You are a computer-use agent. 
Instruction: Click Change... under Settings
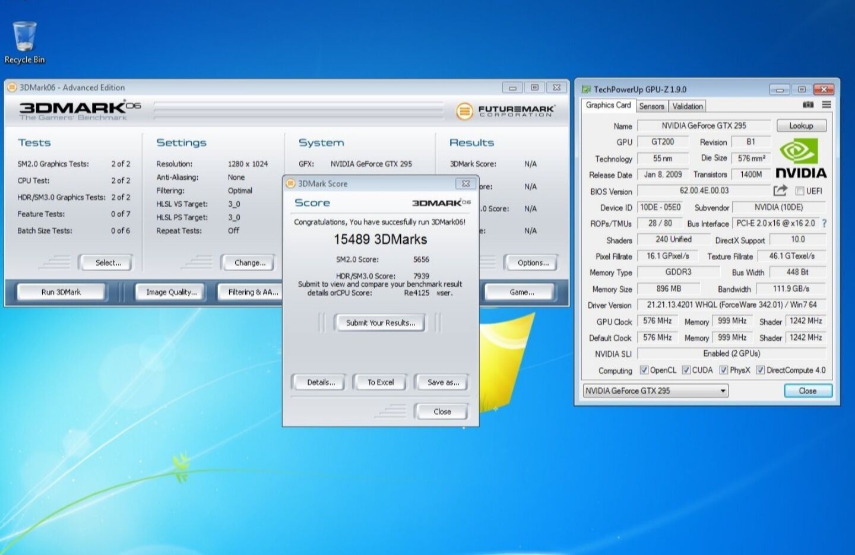coord(249,262)
